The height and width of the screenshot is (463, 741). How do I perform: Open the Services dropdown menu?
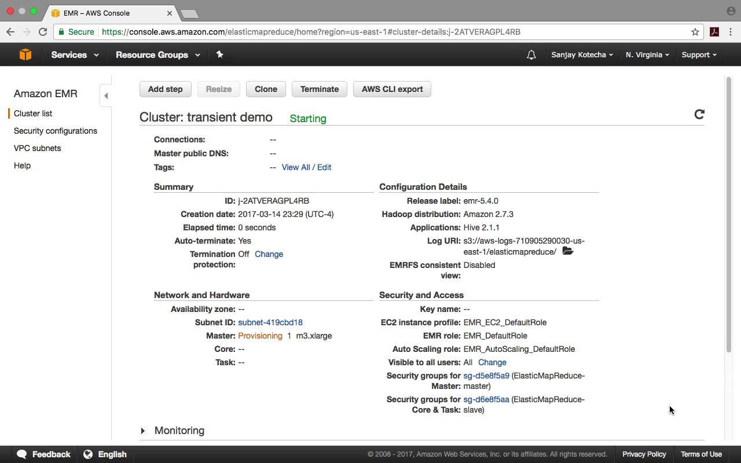[75, 55]
